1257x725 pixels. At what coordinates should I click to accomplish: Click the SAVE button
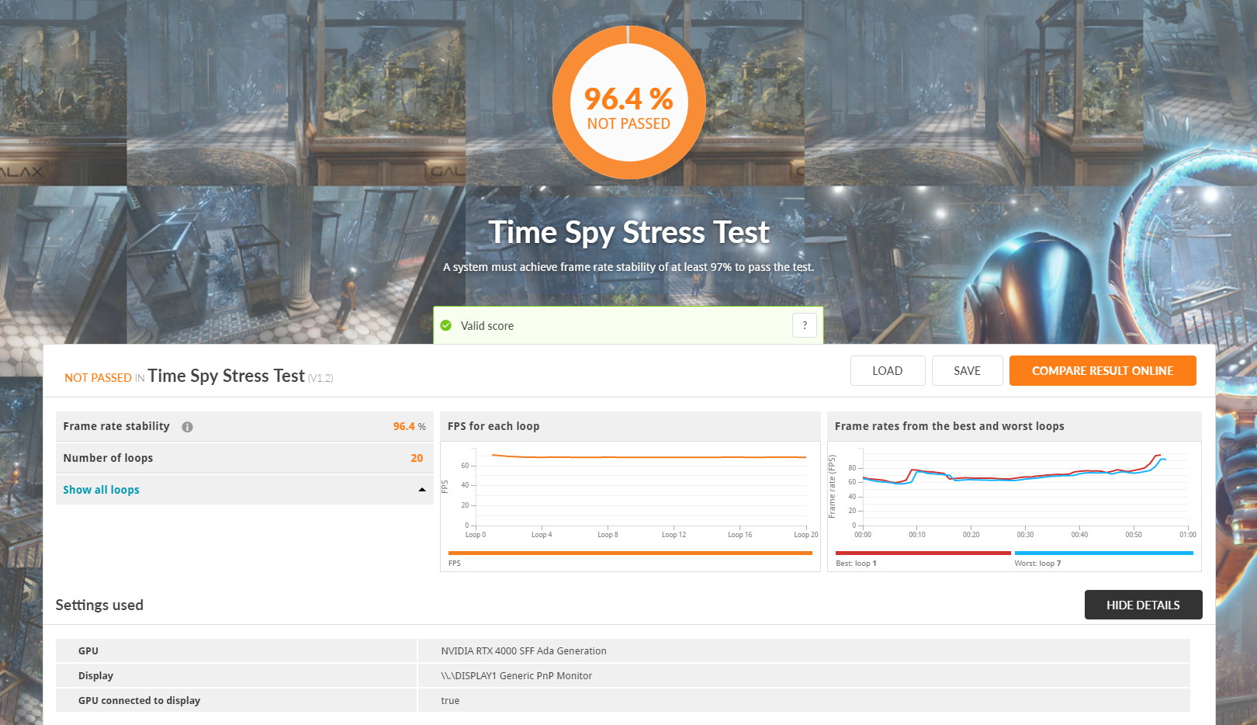point(967,371)
